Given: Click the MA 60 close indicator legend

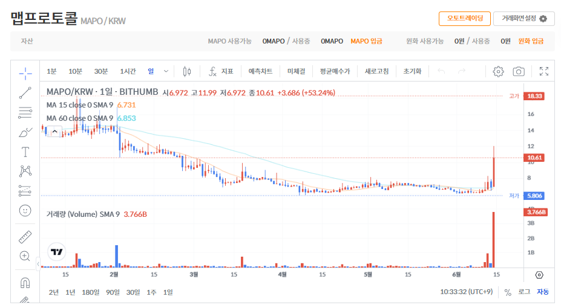Looking at the screenshot, I should click(x=79, y=118).
